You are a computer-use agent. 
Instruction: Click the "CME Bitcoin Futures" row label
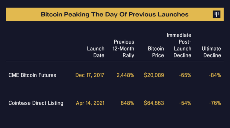[x=32, y=75]
